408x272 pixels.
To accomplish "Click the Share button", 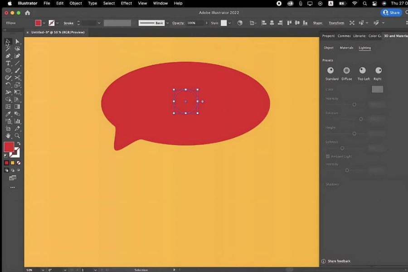I will coord(392,13).
